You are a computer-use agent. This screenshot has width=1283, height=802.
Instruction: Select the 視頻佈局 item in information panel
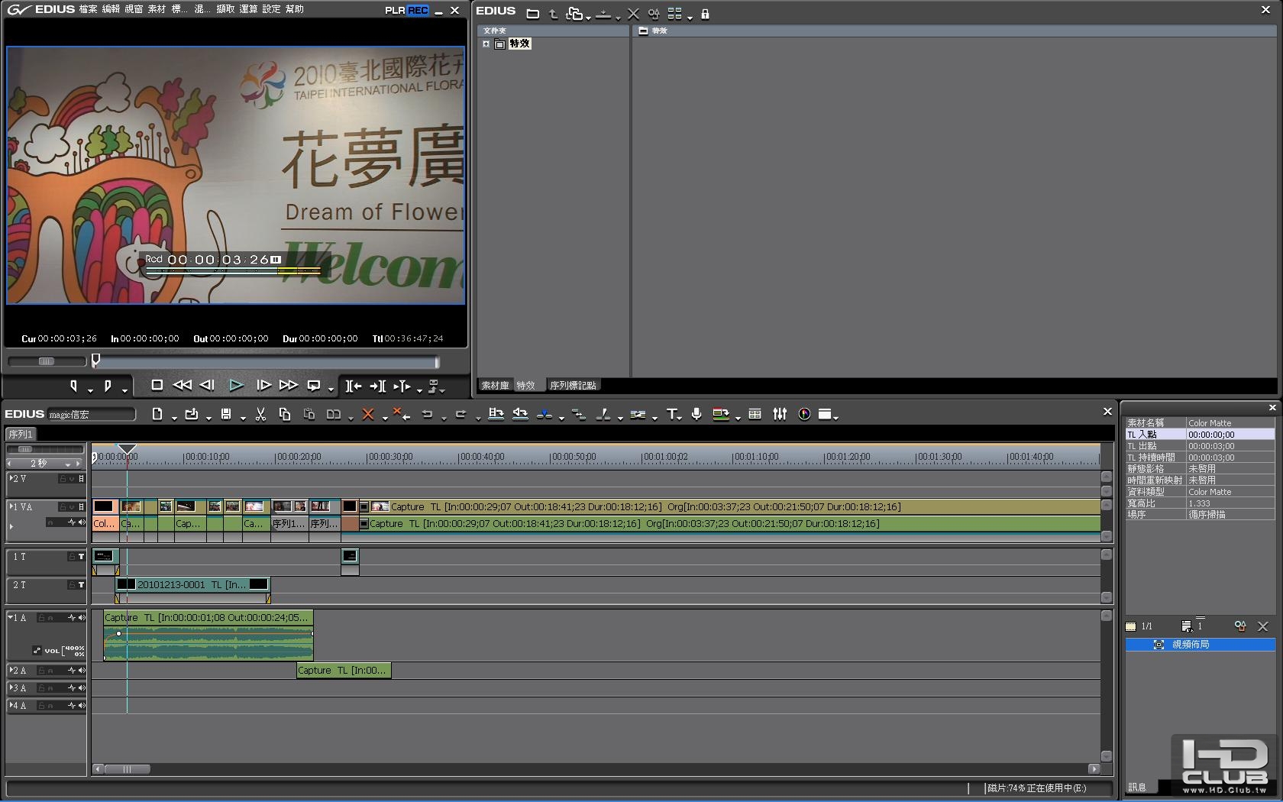point(1200,645)
